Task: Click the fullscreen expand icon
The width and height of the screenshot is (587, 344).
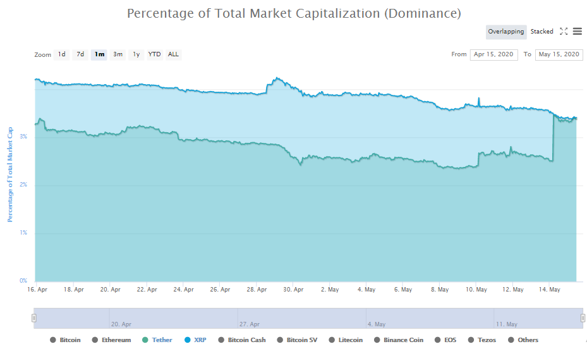Action: click(564, 32)
